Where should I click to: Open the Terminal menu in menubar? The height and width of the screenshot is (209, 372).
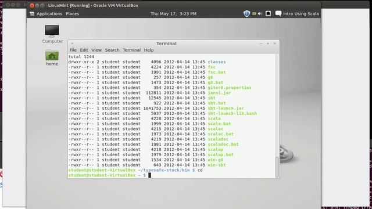(x=132, y=50)
